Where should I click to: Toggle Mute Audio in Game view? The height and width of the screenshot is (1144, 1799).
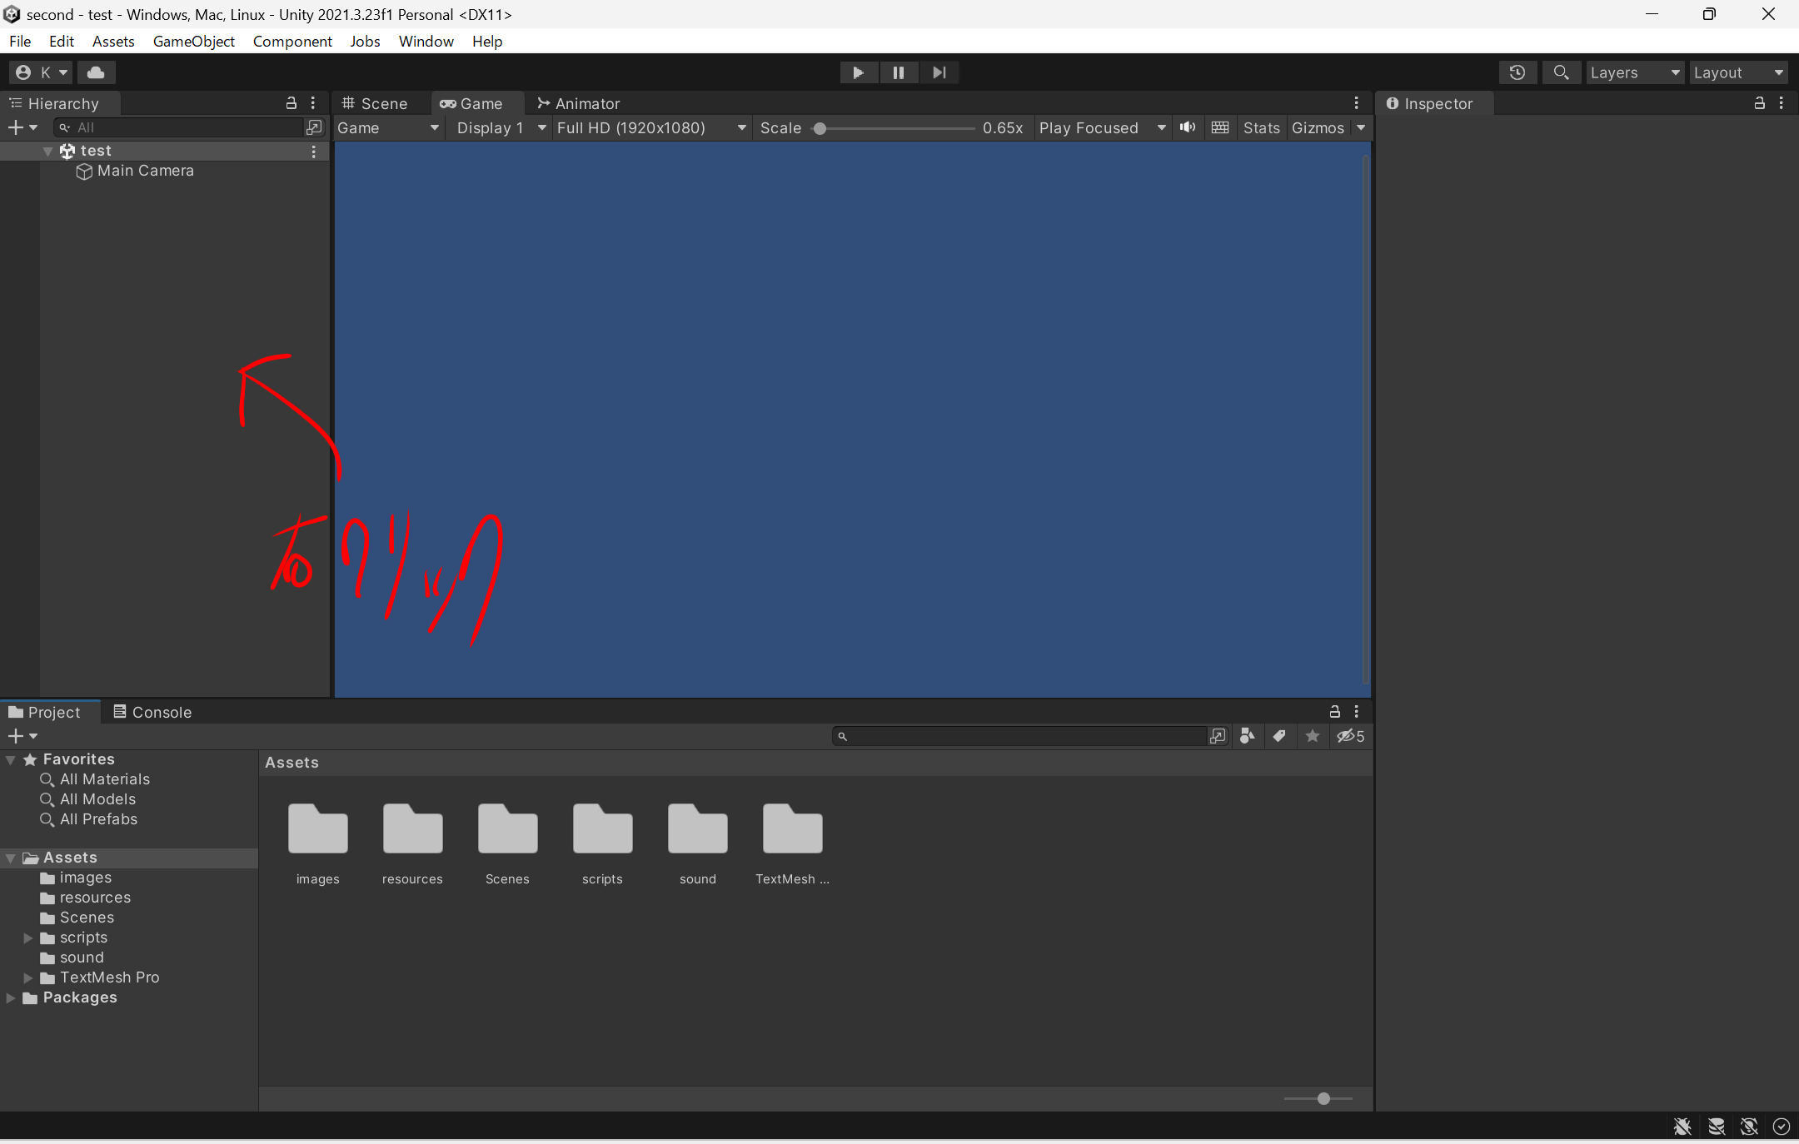point(1187,127)
